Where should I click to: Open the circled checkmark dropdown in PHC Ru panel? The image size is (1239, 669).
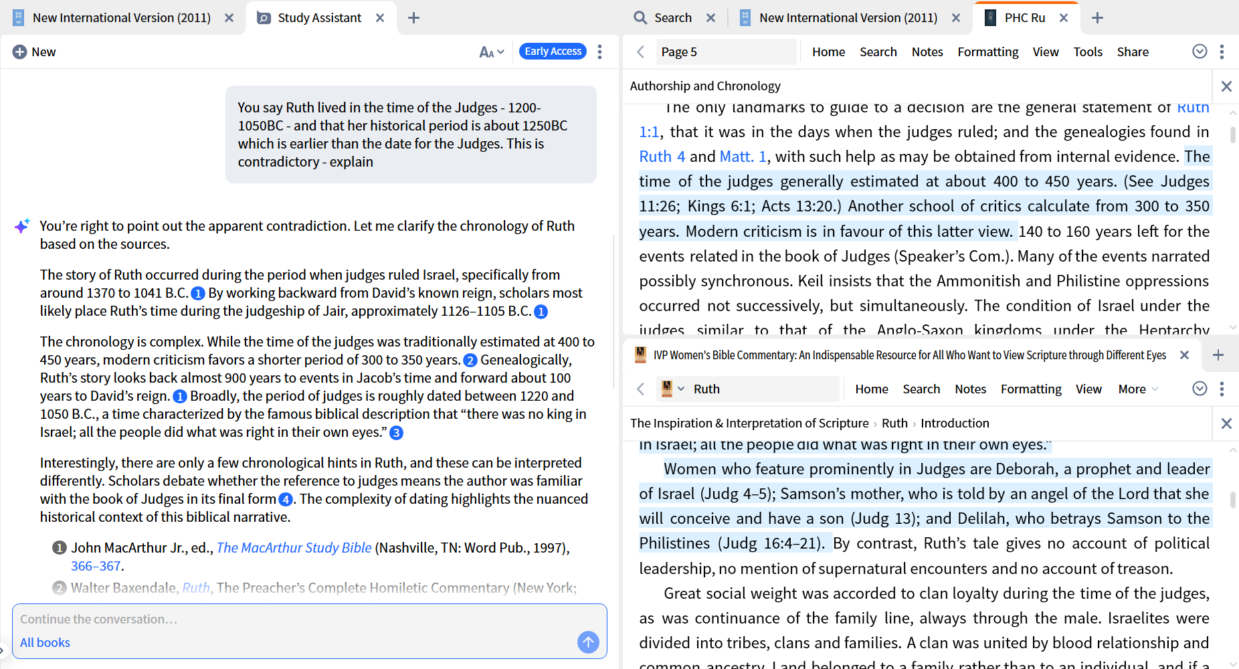pyautogui.click(x=1200, y=52)
